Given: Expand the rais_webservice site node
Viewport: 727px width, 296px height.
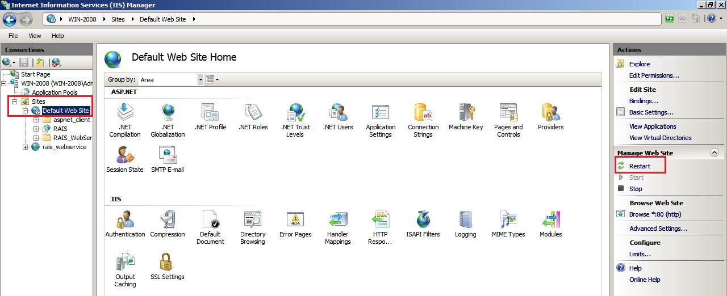Looking at the screenshot, I should click(26, 147).
